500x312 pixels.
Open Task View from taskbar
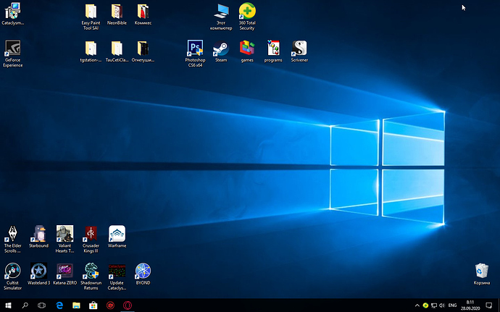[x=41, y=305]
